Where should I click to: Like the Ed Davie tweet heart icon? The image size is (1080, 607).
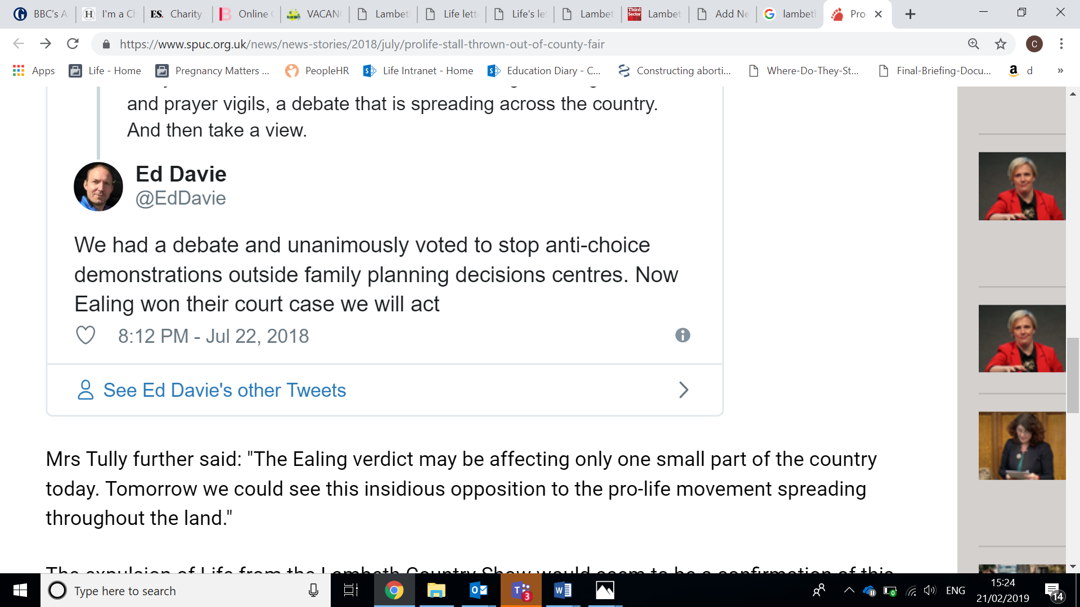(85, 336)
